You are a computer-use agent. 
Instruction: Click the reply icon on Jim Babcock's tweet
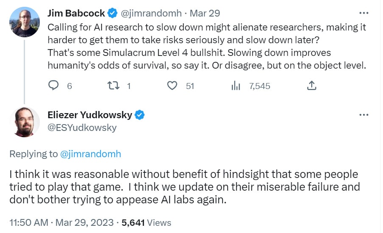point(53,86)
